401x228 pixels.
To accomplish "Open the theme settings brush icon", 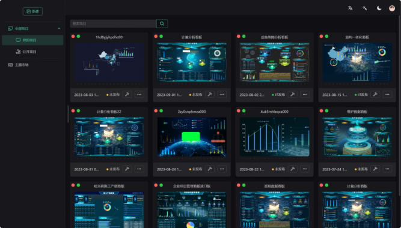I will 365,8.
